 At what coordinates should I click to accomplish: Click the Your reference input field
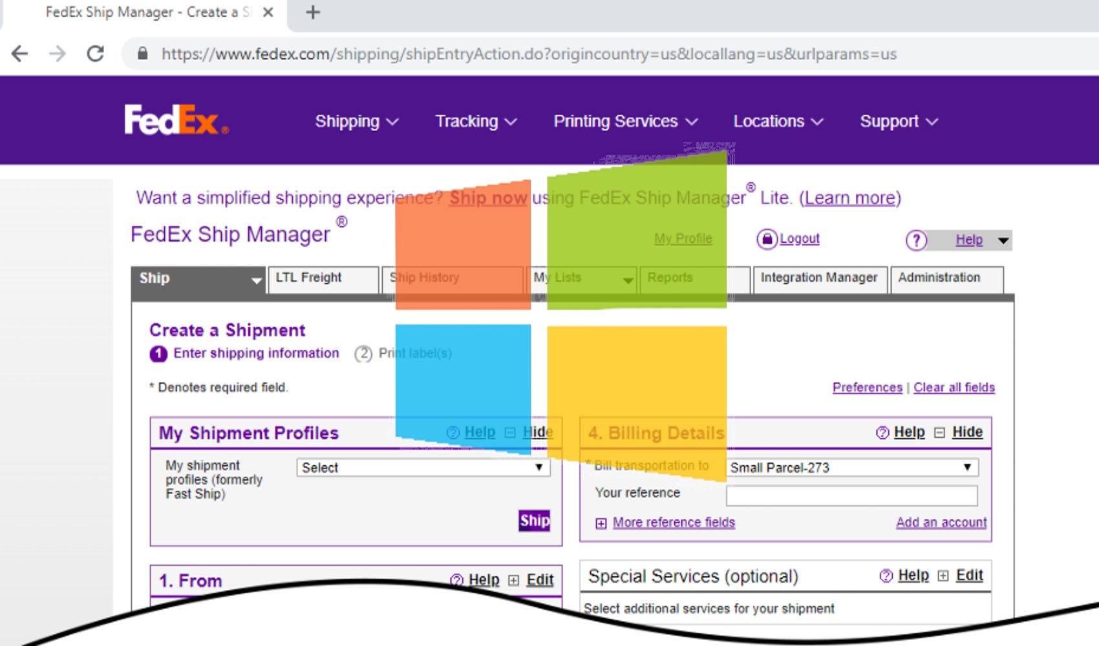coord(852,495)
